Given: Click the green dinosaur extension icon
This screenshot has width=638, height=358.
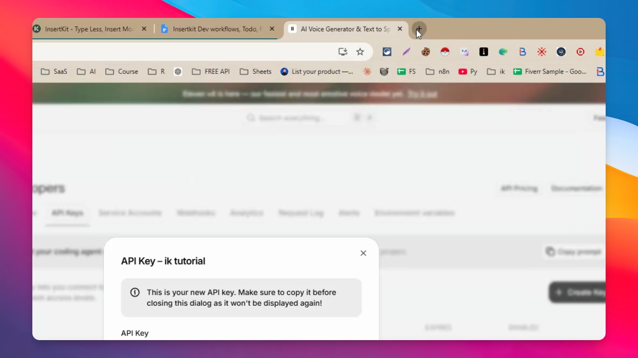Looking at the screenshot, I should point(503,52).
